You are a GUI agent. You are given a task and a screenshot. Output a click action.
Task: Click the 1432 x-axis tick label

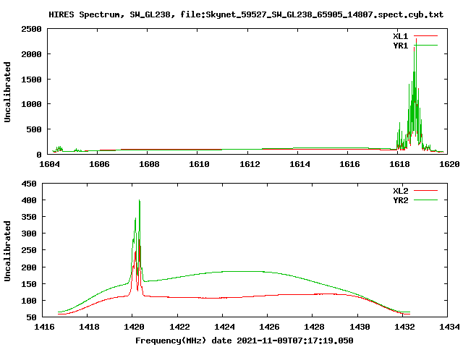tap(404, 327)
